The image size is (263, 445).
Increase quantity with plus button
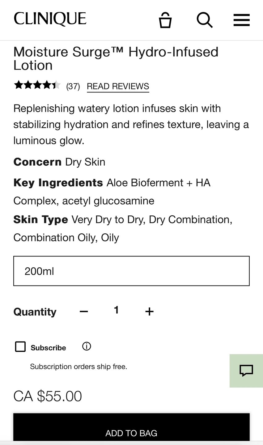click(x=149, y=311)
